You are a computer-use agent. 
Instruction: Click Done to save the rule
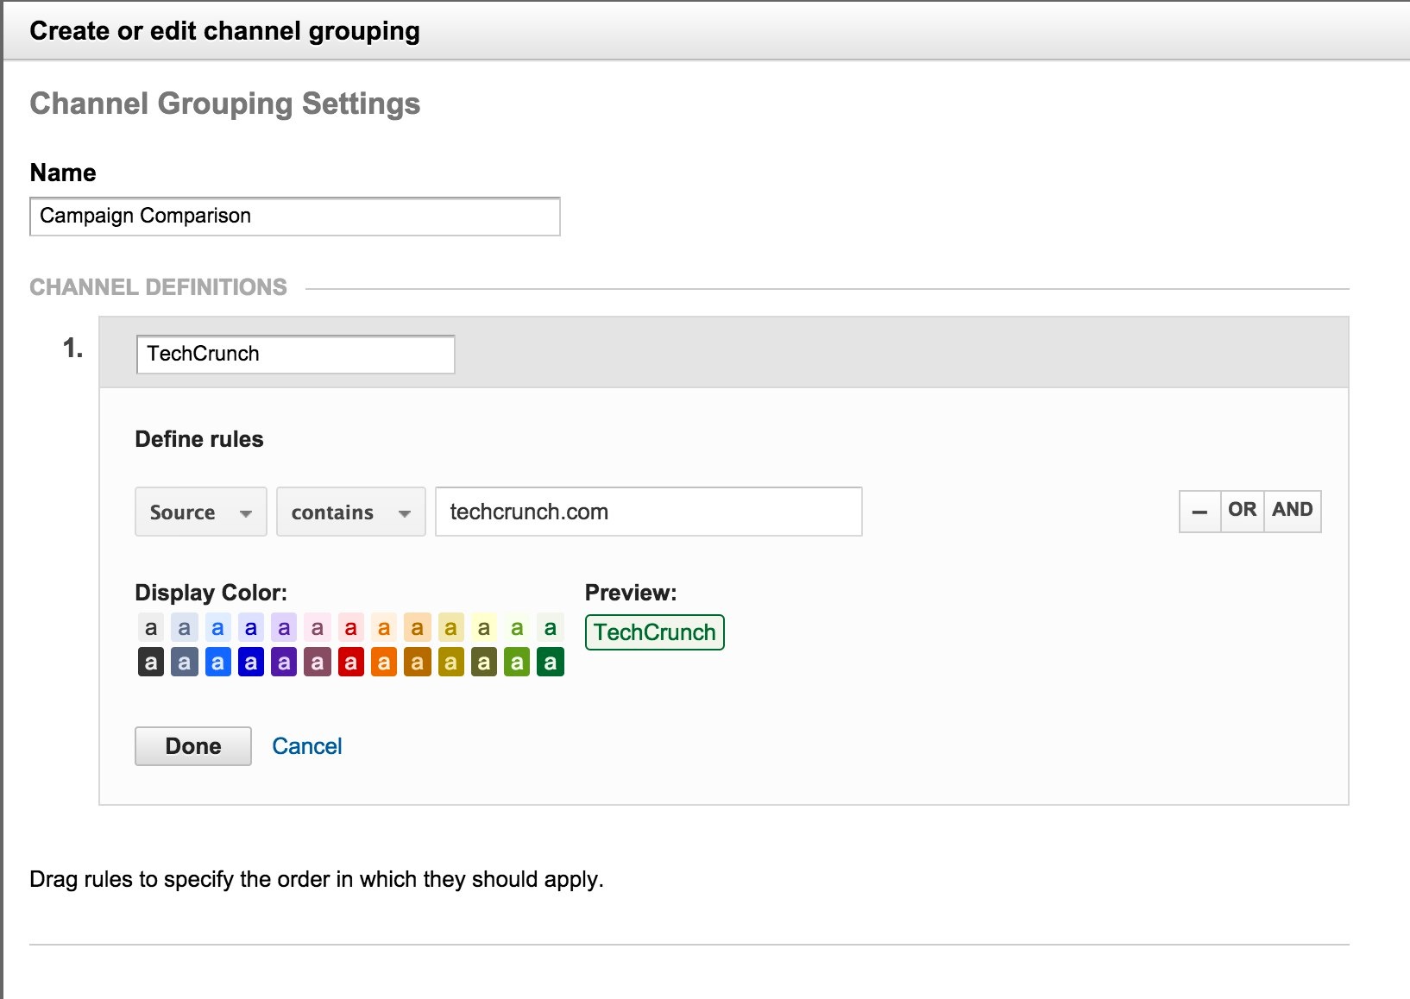coord(192,745)
